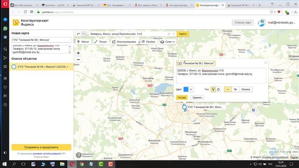The image size is (299, 168).
Task: Click the map scale ruler control
Action: [x=283, y=152]
